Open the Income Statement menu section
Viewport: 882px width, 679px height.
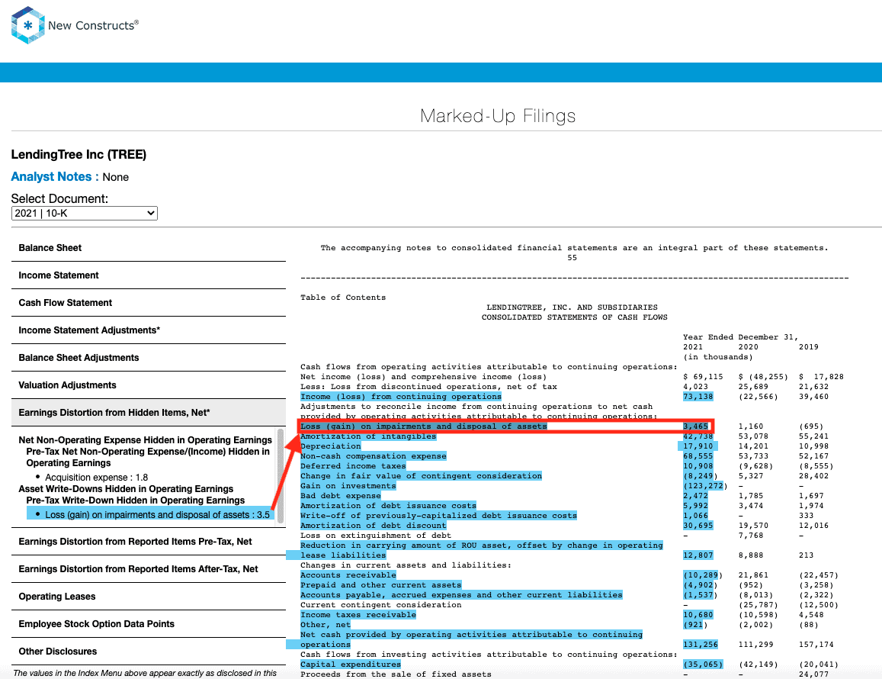tap(149, 275)
